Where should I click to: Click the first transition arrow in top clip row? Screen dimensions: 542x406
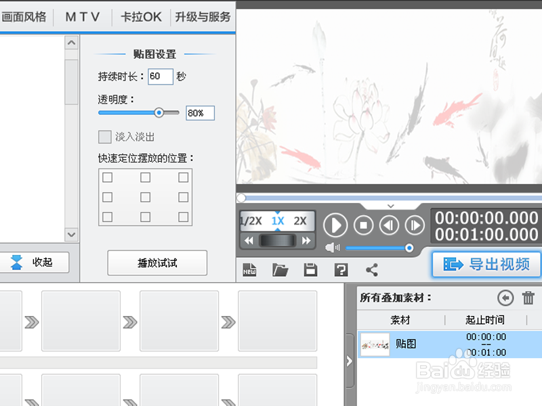pos(32,322)
